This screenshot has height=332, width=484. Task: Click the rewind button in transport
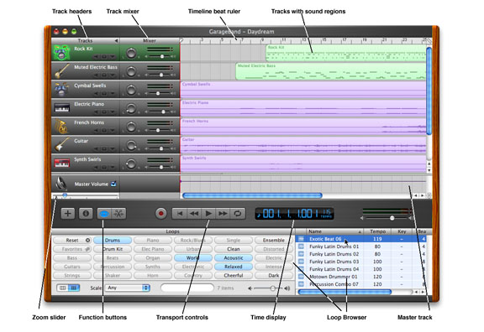pyautogui.click(x=194, y=214)
